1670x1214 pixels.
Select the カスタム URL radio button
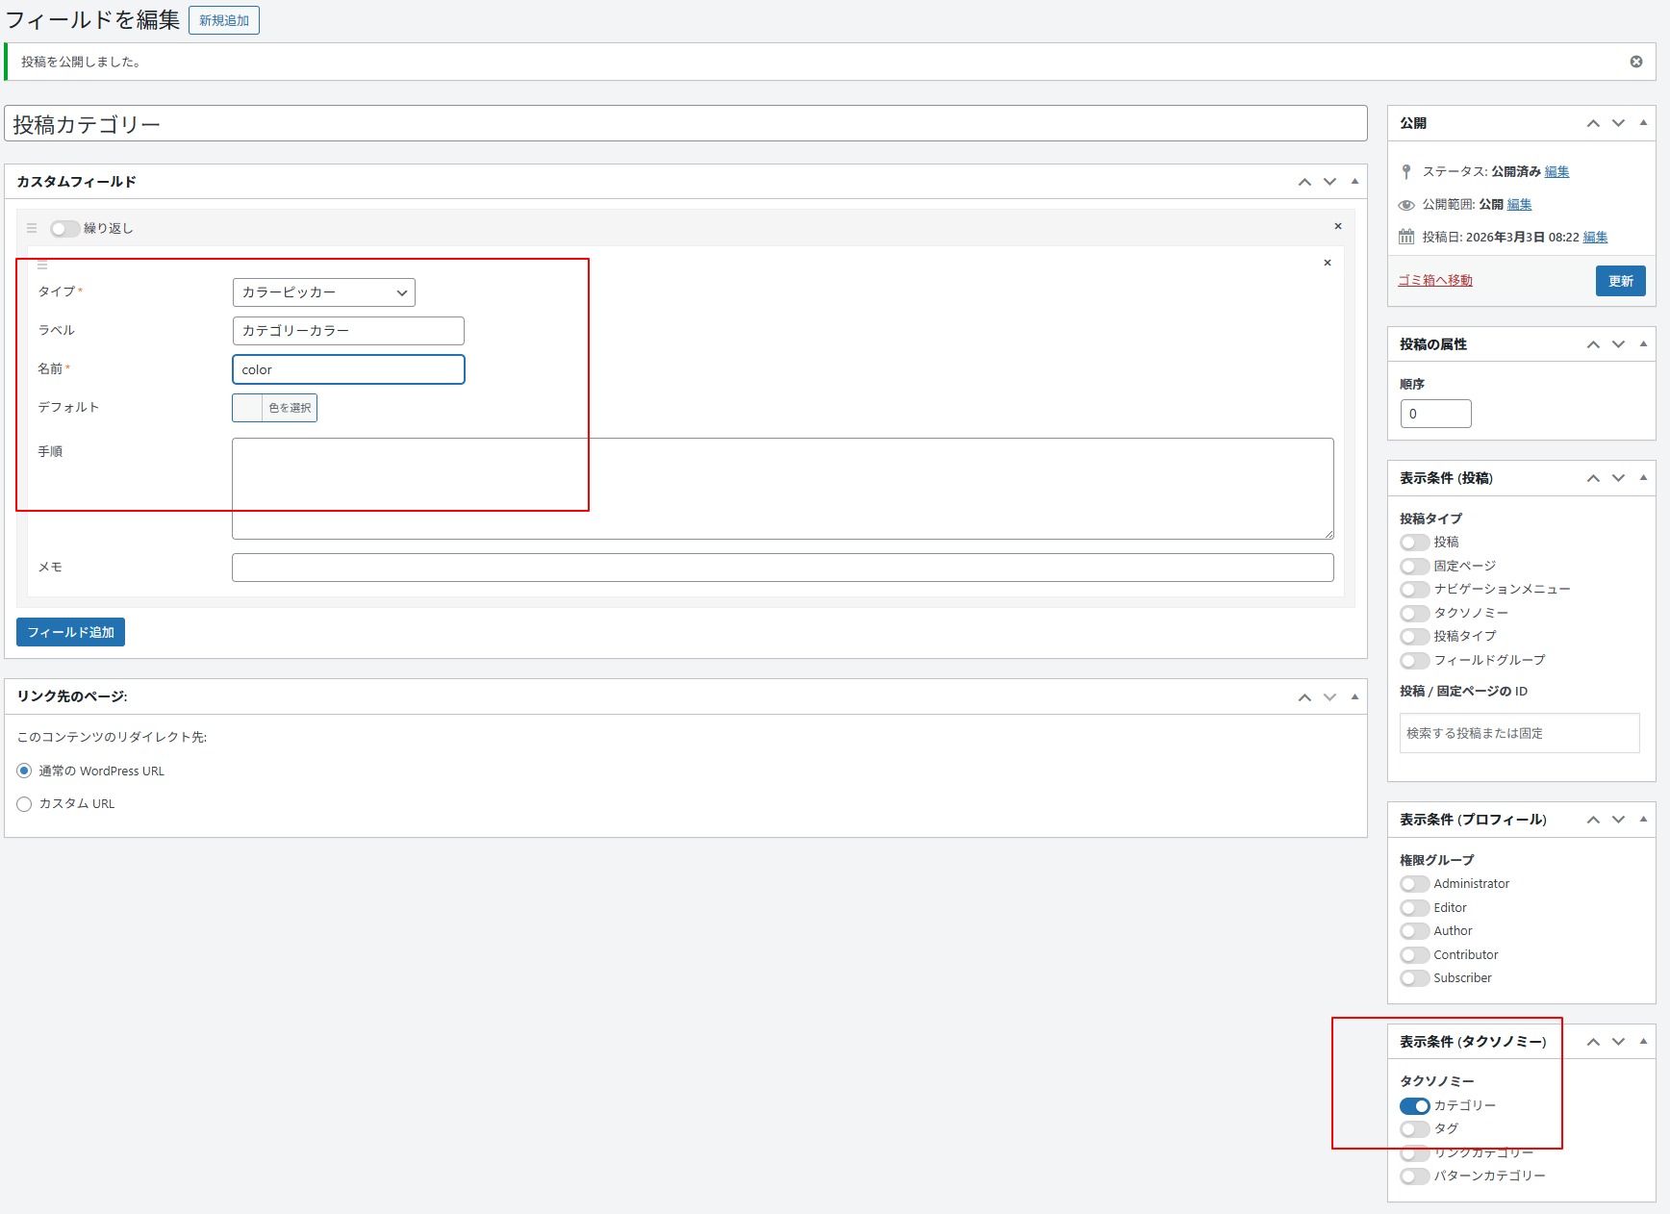(25, 804)
